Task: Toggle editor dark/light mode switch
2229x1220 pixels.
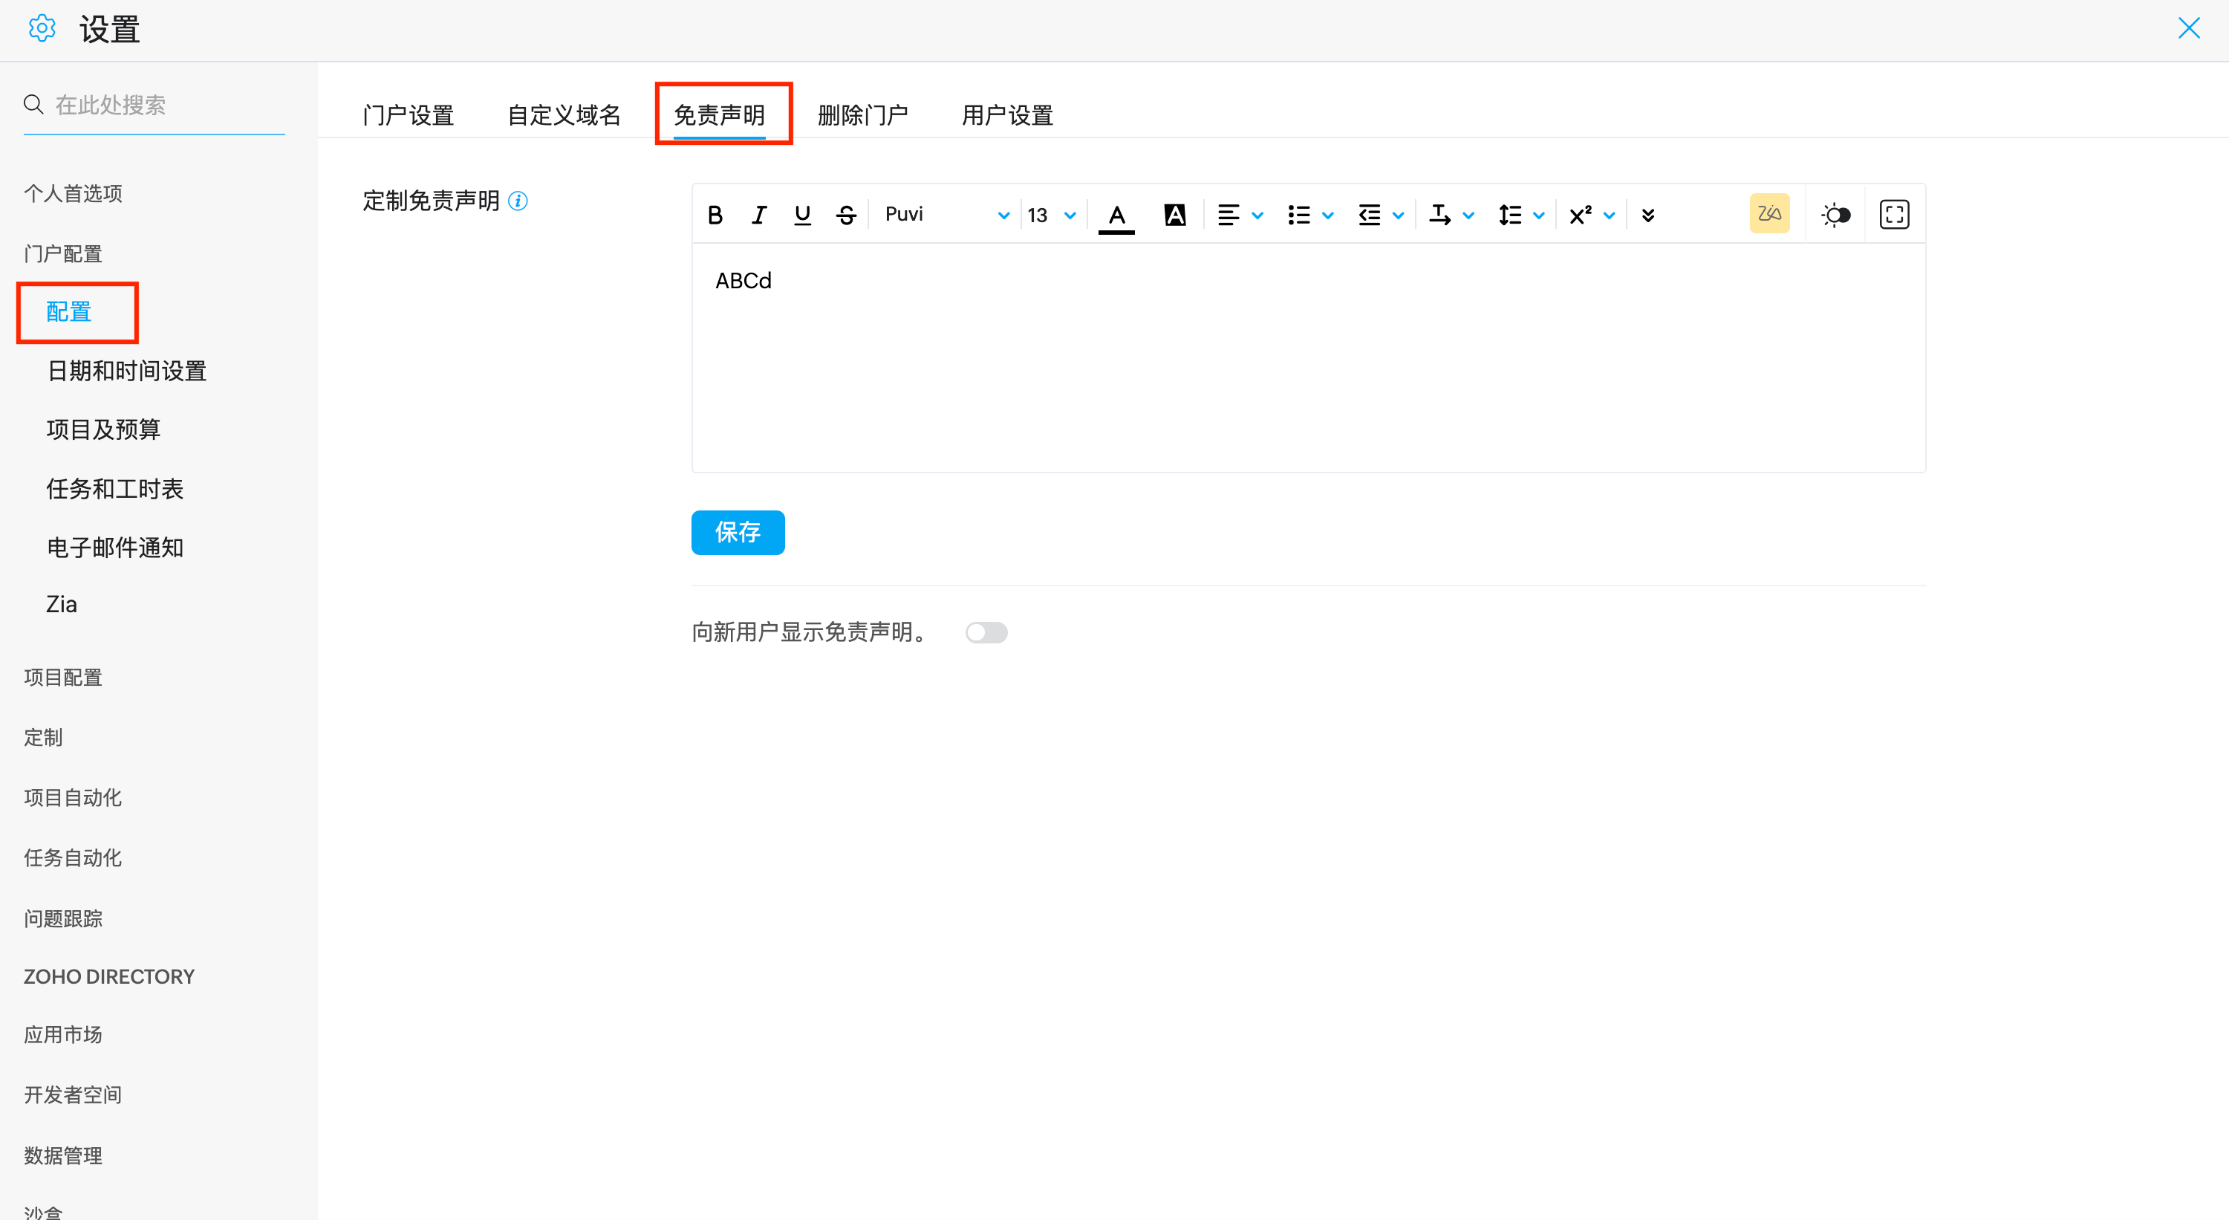Action: tap(1835, 215)
